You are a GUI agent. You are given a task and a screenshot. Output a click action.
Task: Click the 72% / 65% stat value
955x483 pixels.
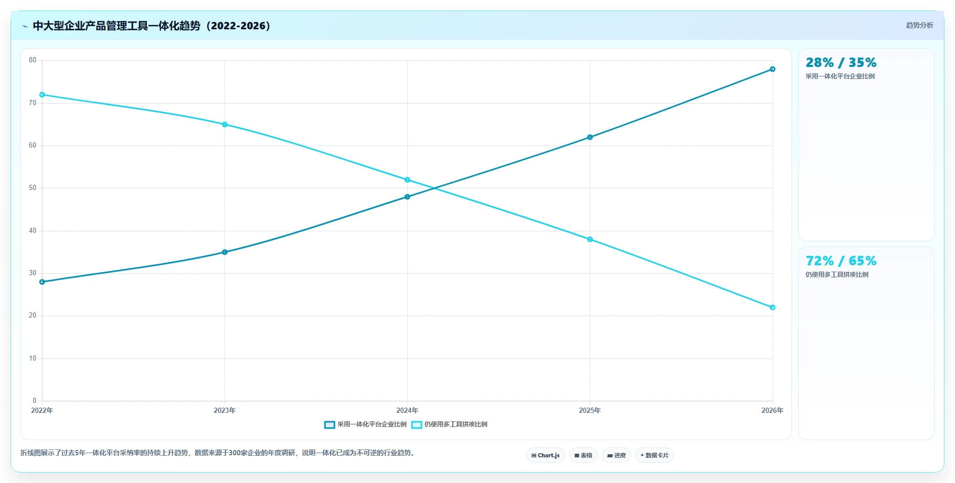click(841, 261)
